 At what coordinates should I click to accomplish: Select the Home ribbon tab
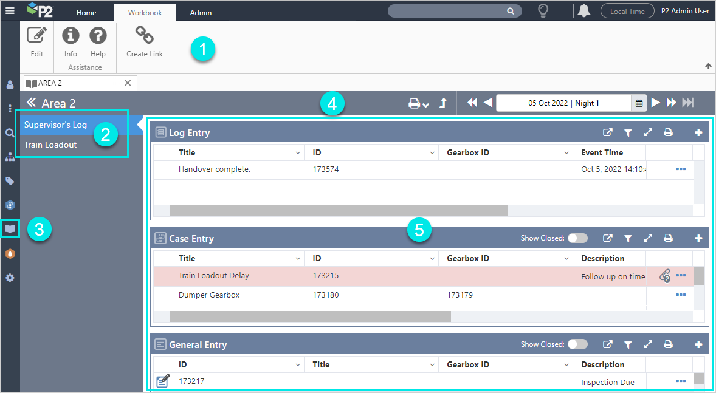tap(86, 12)
